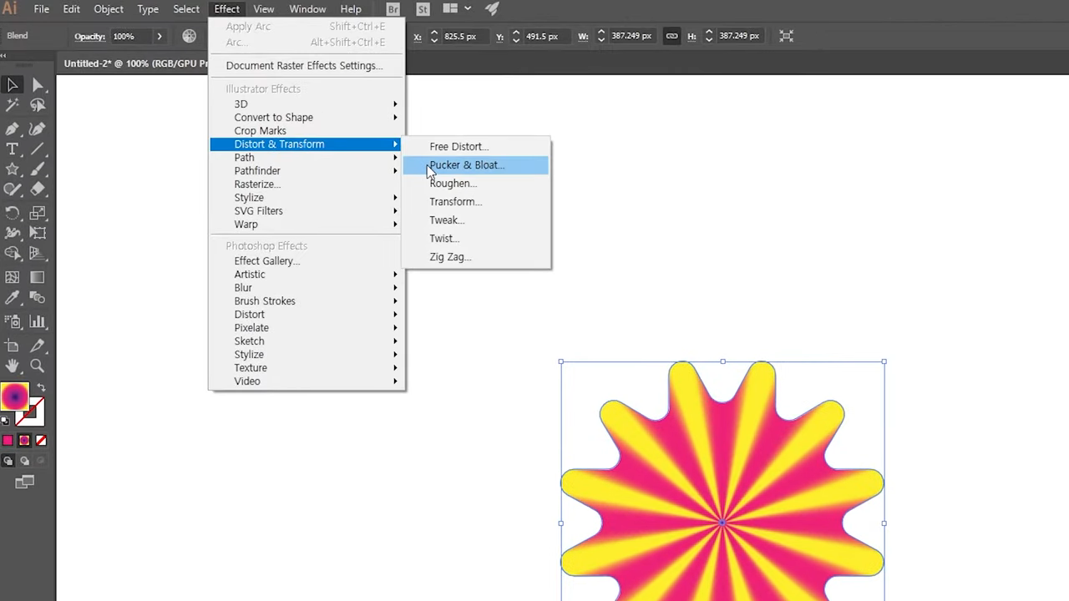
Task: Select the Artboard tool
Action: pos(13,346)
